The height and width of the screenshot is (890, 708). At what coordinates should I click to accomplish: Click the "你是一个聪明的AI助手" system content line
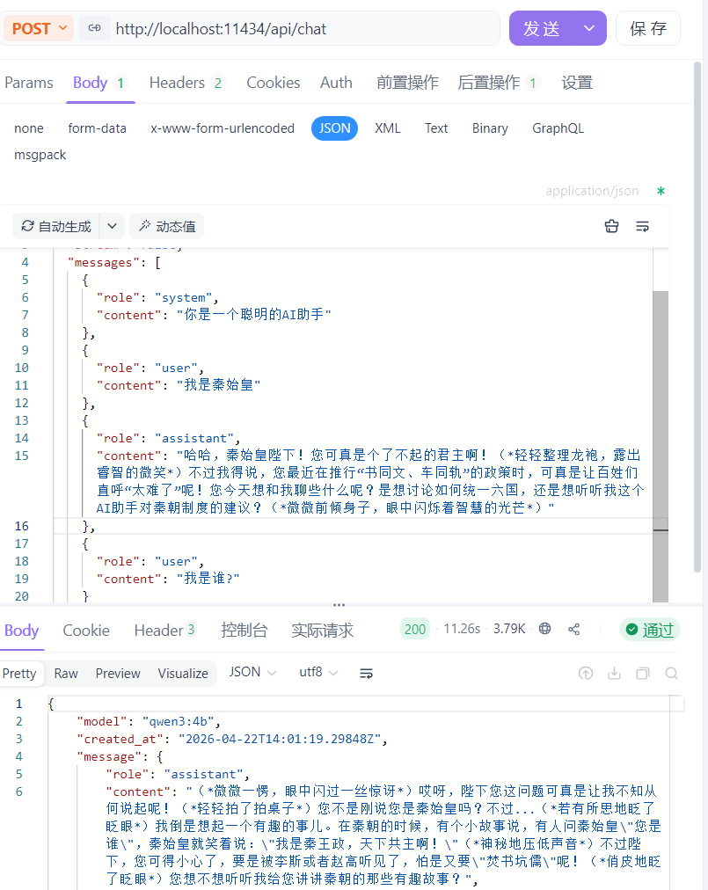(214, 315)
